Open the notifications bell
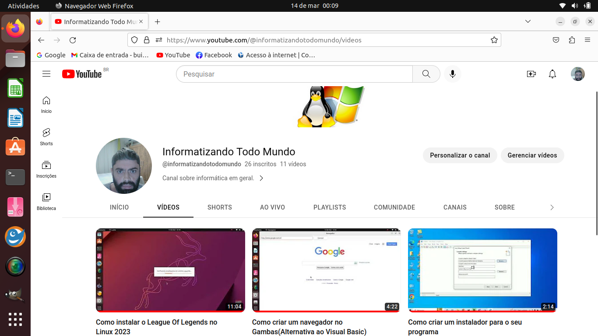Image resolution: width=598 pixels, height=336 pixels. (x=552, y=74)
